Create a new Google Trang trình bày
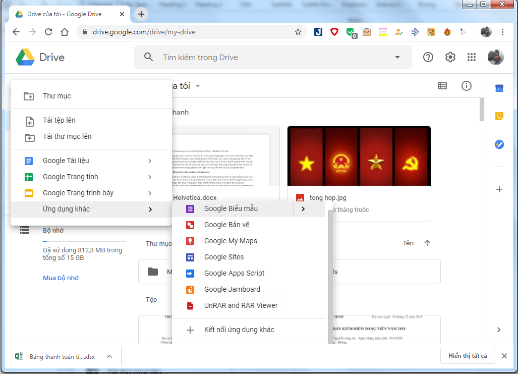 pyautogui.click(x=75, y=193)
